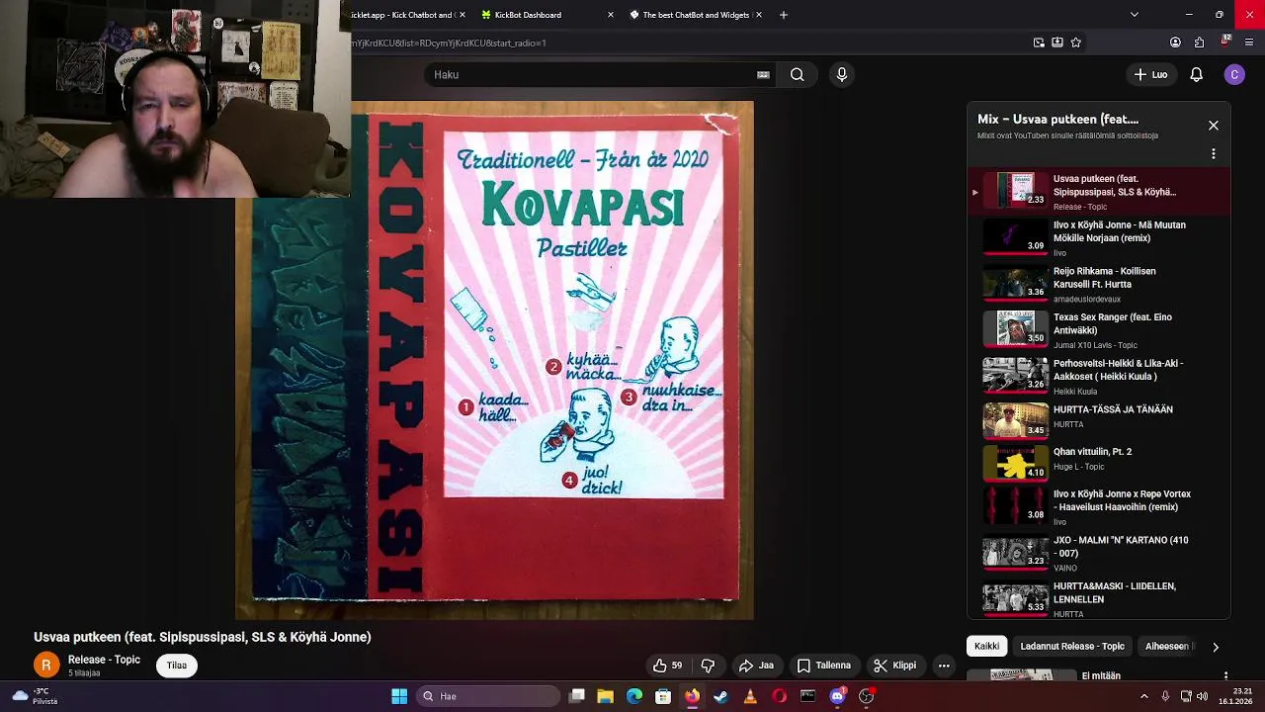Open the Firefox account icon
Image resolution: width=1265 pixels, height=712 pixels.
point(1175,43)
